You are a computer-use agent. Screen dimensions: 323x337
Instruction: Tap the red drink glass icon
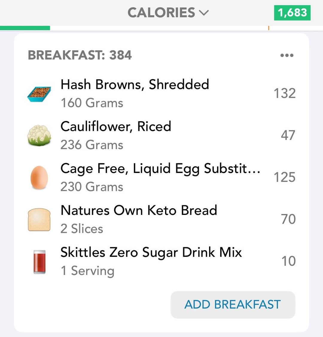pos(39,262)
